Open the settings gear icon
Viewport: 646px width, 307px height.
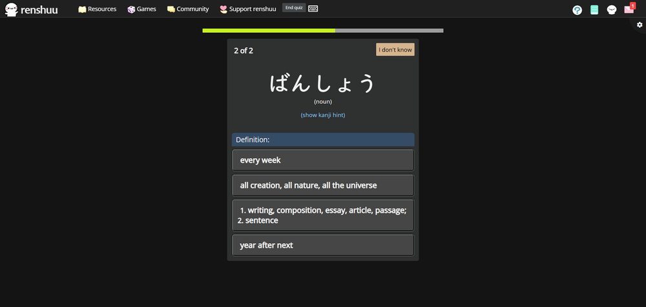640,25
